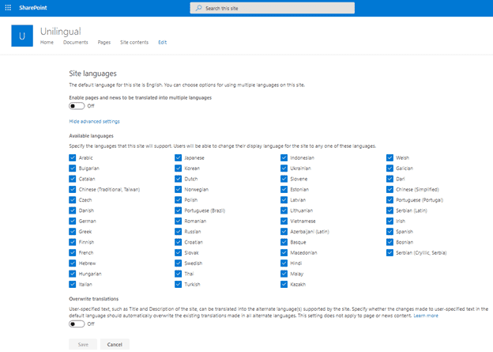Open the Documents navigation item
This screenshot has width=493, height=352.
click(76, 42)
